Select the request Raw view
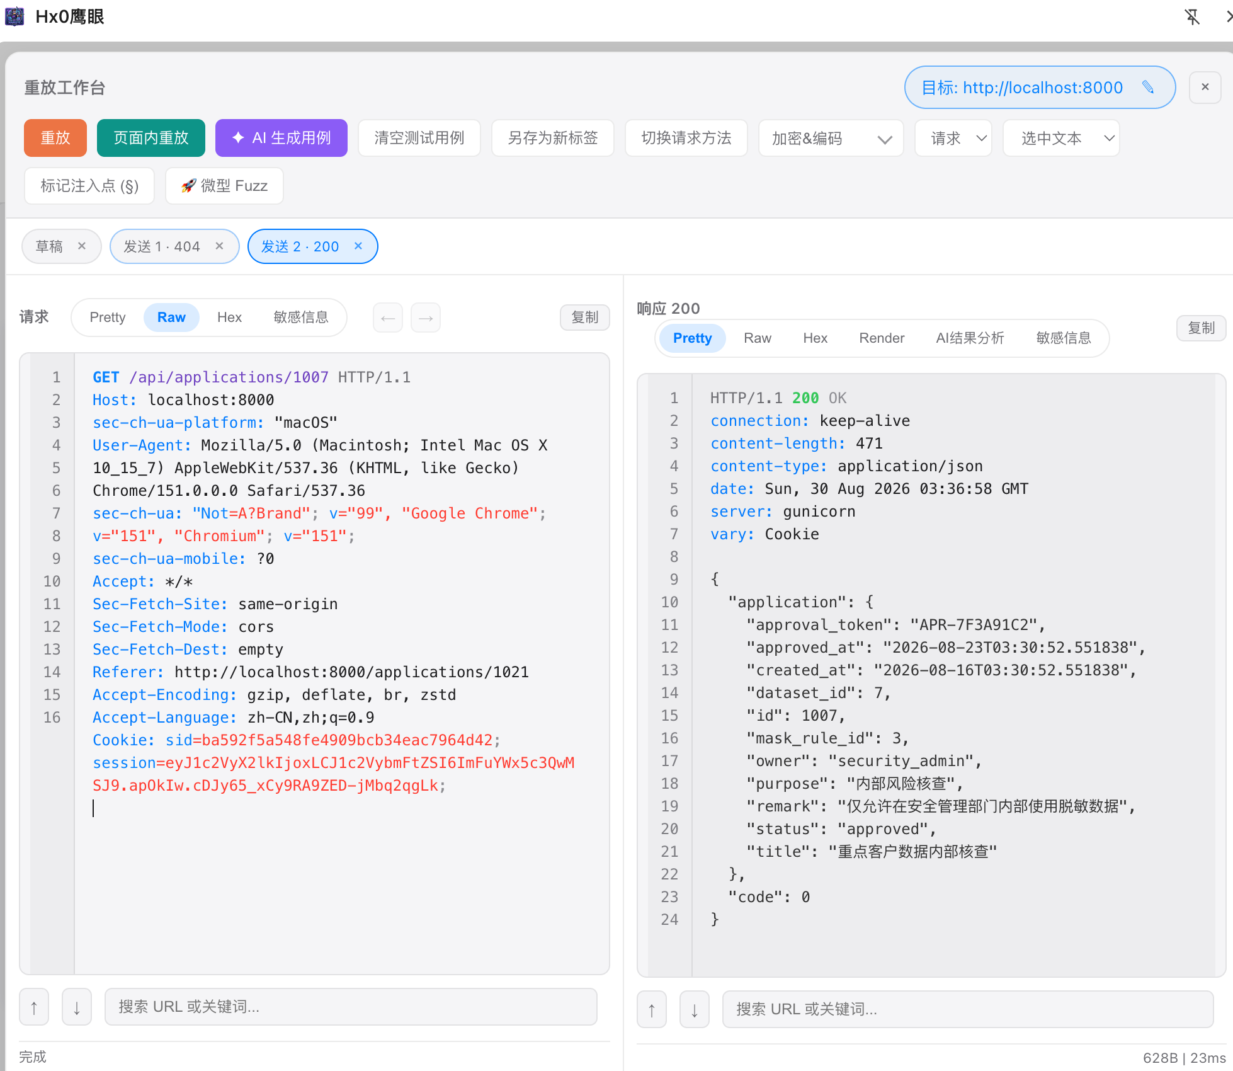The image size is (1233, 1071). tap(171, 318)
